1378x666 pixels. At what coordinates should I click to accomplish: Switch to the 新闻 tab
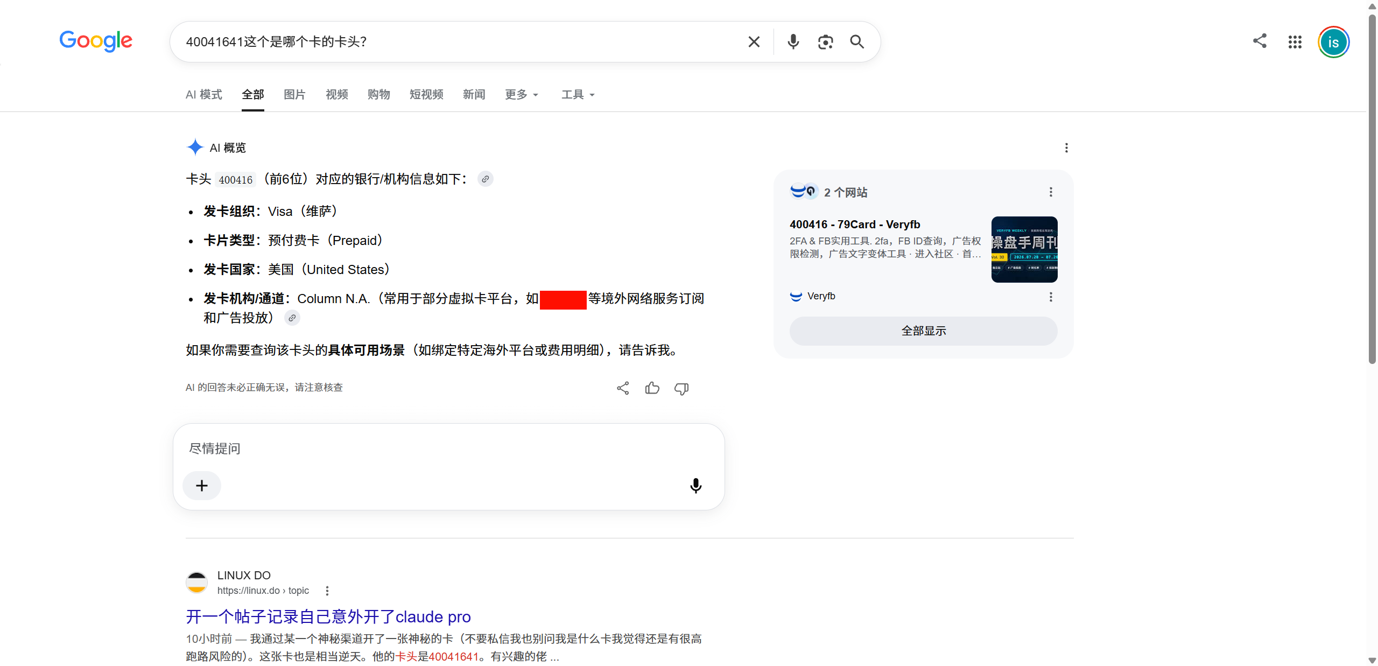(474, 95)
